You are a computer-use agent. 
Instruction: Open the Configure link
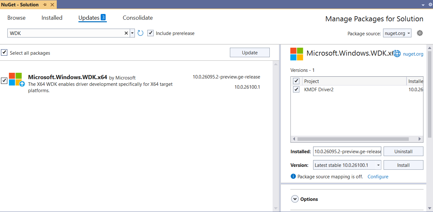378,176
